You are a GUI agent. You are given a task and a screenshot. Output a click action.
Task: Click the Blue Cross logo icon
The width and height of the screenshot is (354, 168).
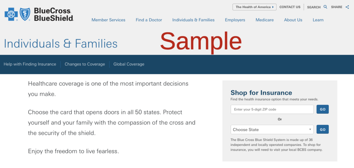point(11,14)
